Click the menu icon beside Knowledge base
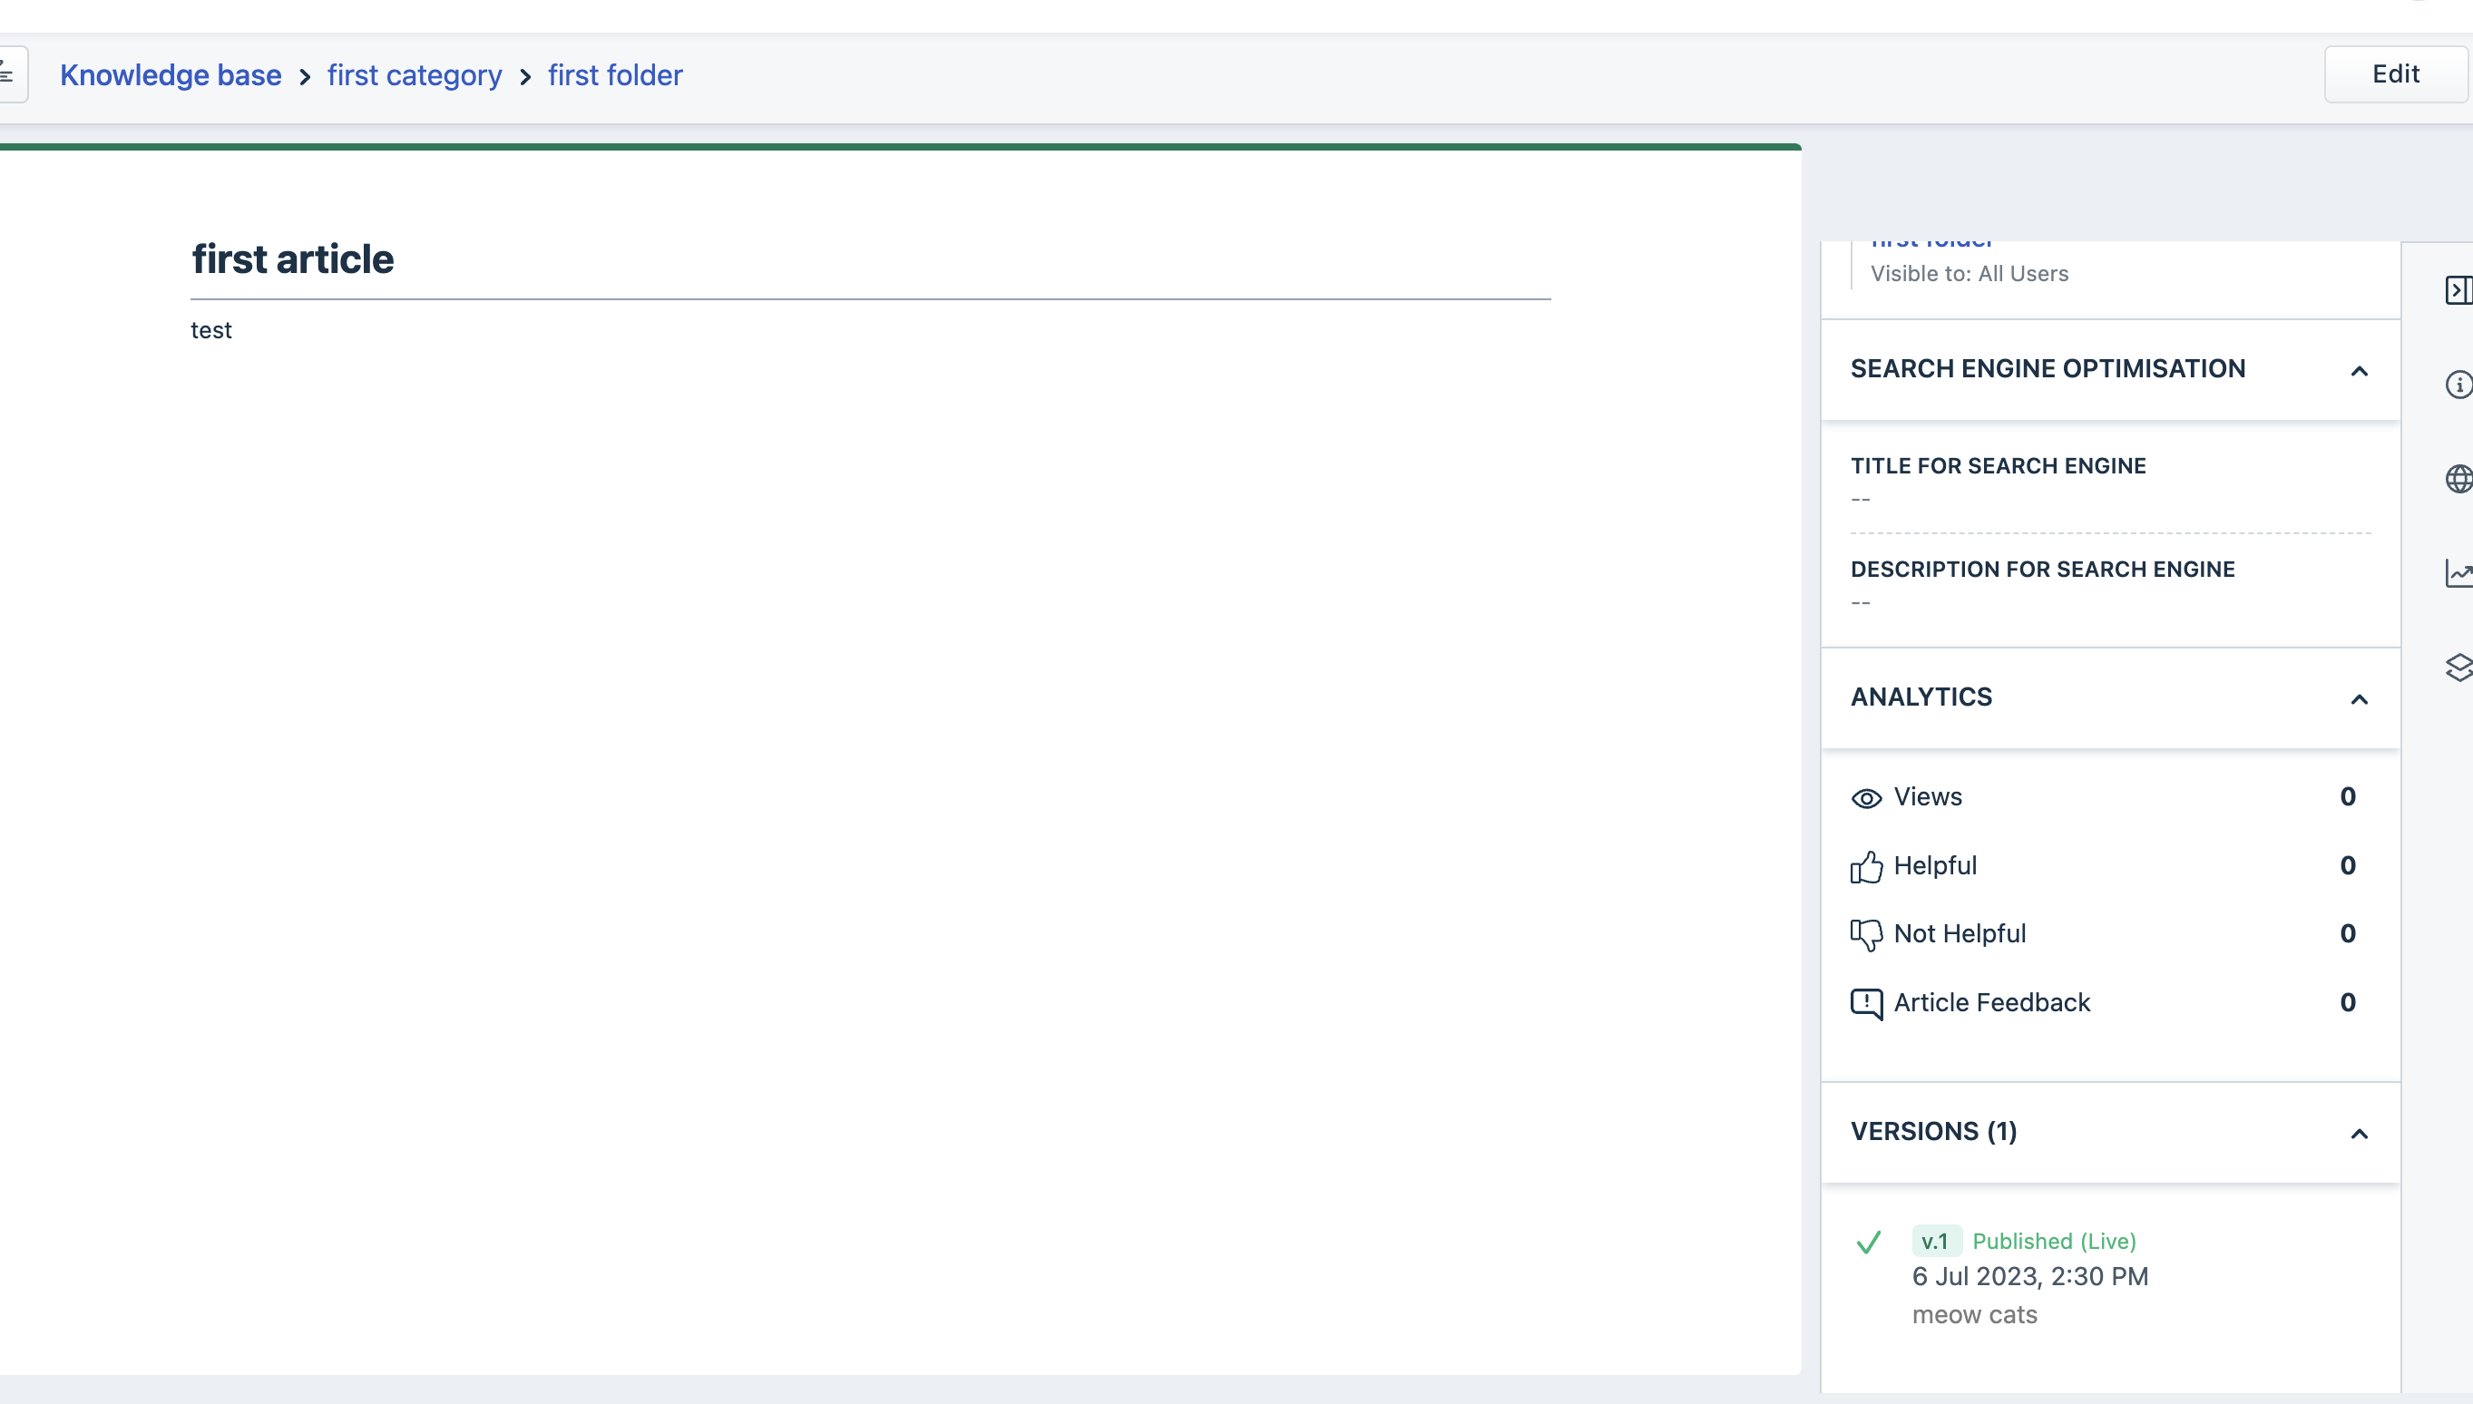 click(x=10, y=74)
